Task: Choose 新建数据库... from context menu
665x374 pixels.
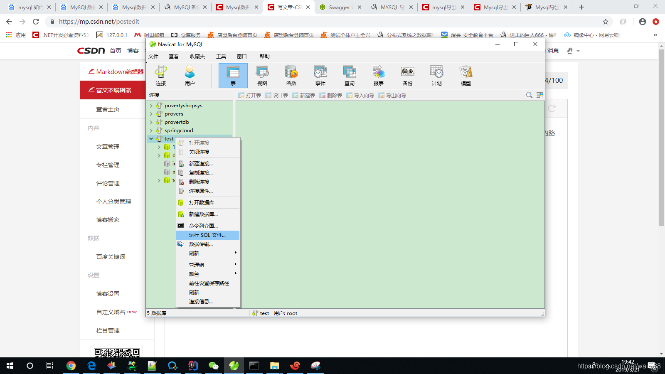Action: (x=208, y=214)
